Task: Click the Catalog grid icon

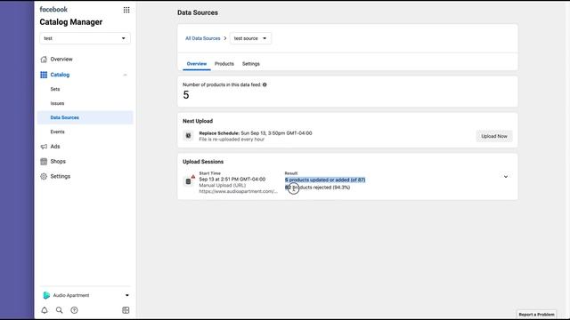Action: pyautogui.click(x=44, y=75)
